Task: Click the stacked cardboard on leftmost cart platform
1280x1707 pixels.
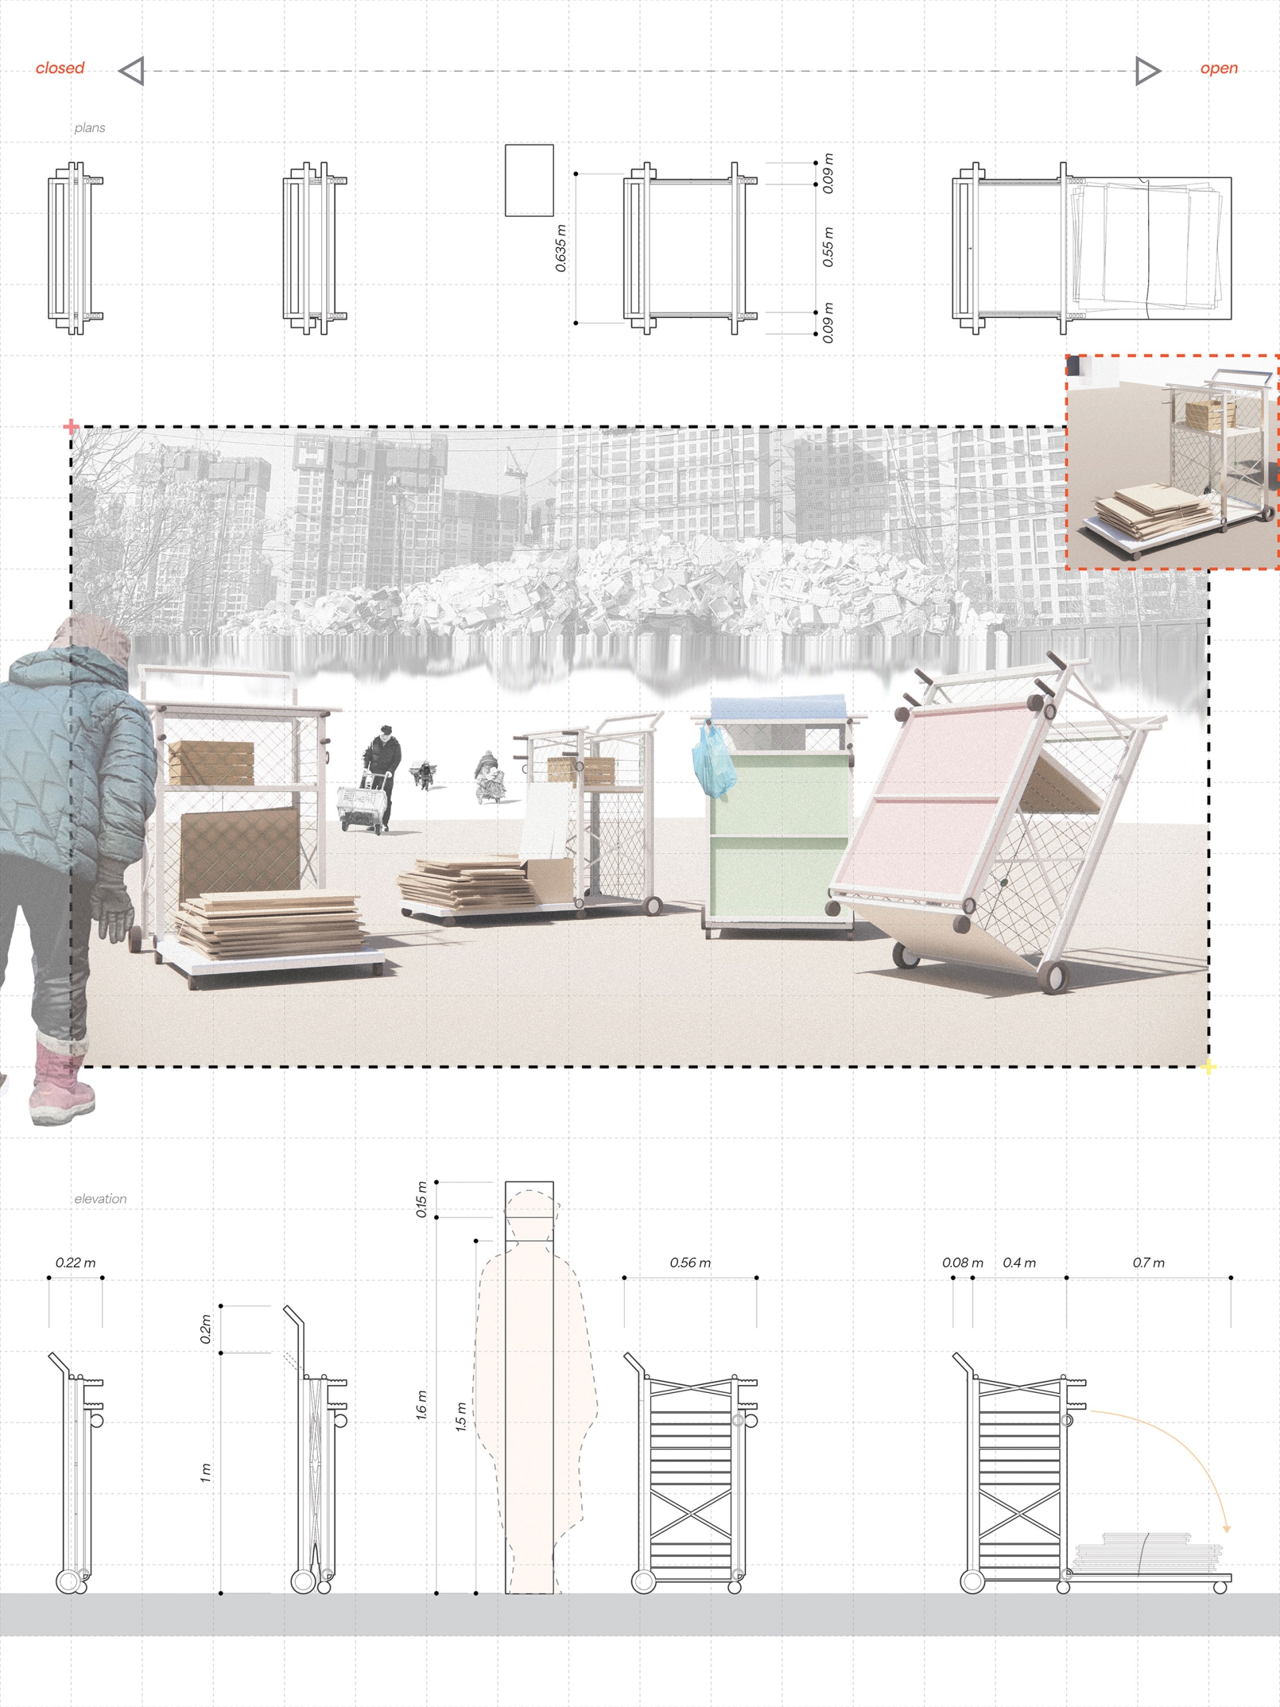Action: tap(270, 924)
